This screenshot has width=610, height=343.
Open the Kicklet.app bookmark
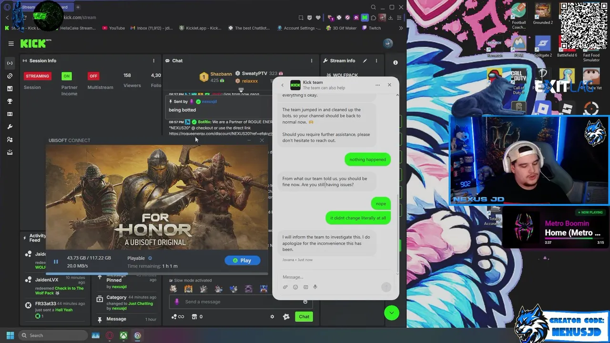click(200, 28)
